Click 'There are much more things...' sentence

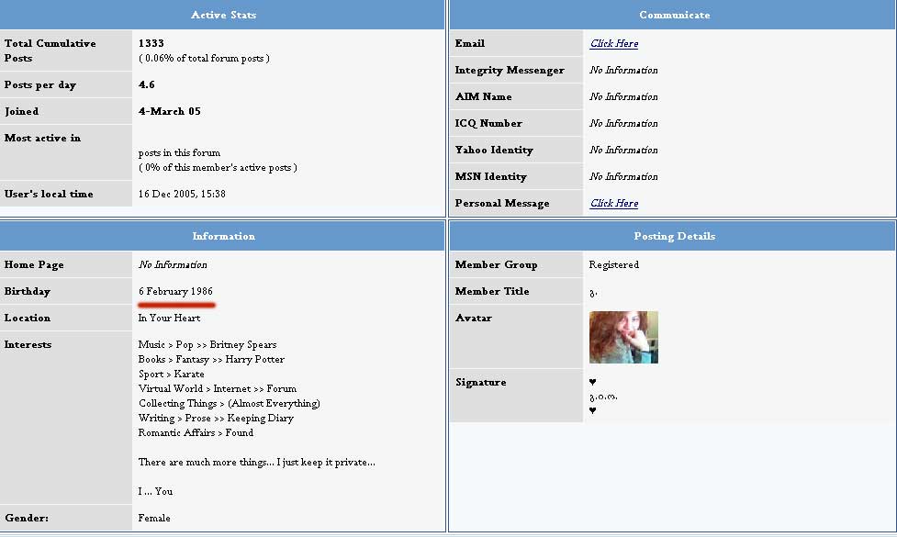point(257,462)
